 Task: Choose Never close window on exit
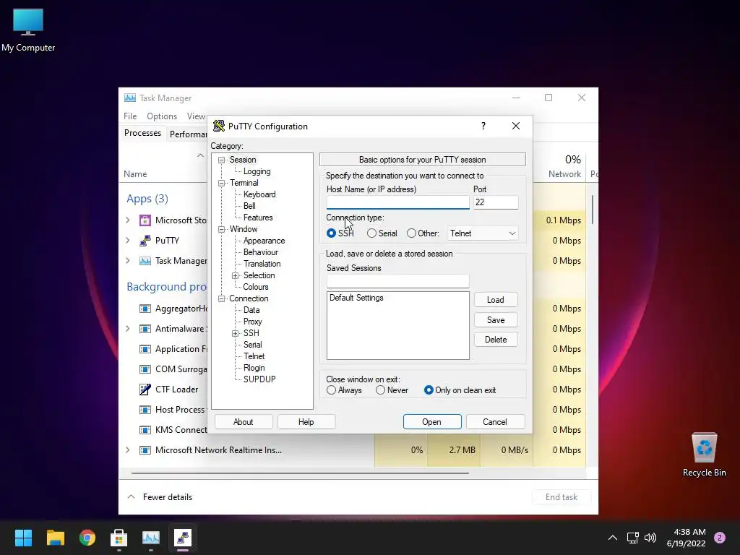click(380, 390)
